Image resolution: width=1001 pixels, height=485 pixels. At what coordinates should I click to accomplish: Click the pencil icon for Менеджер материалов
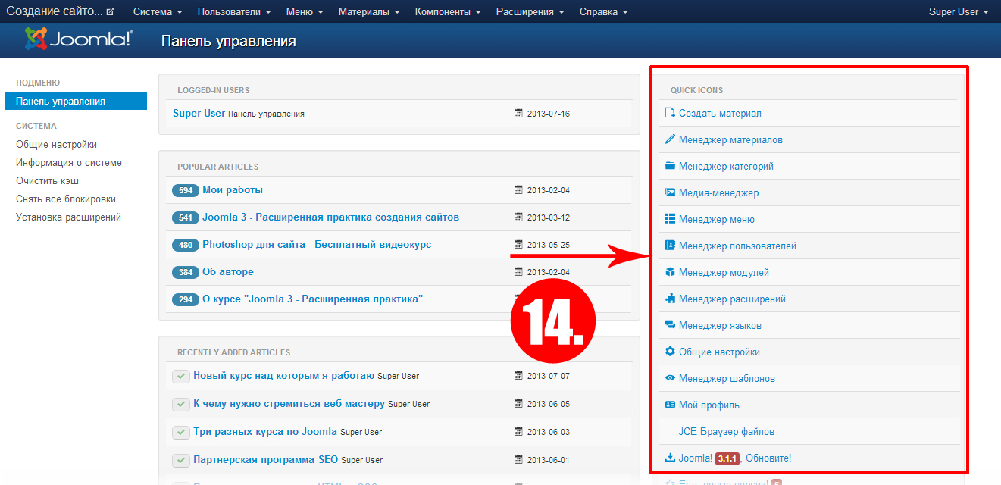tap(670, 139)
